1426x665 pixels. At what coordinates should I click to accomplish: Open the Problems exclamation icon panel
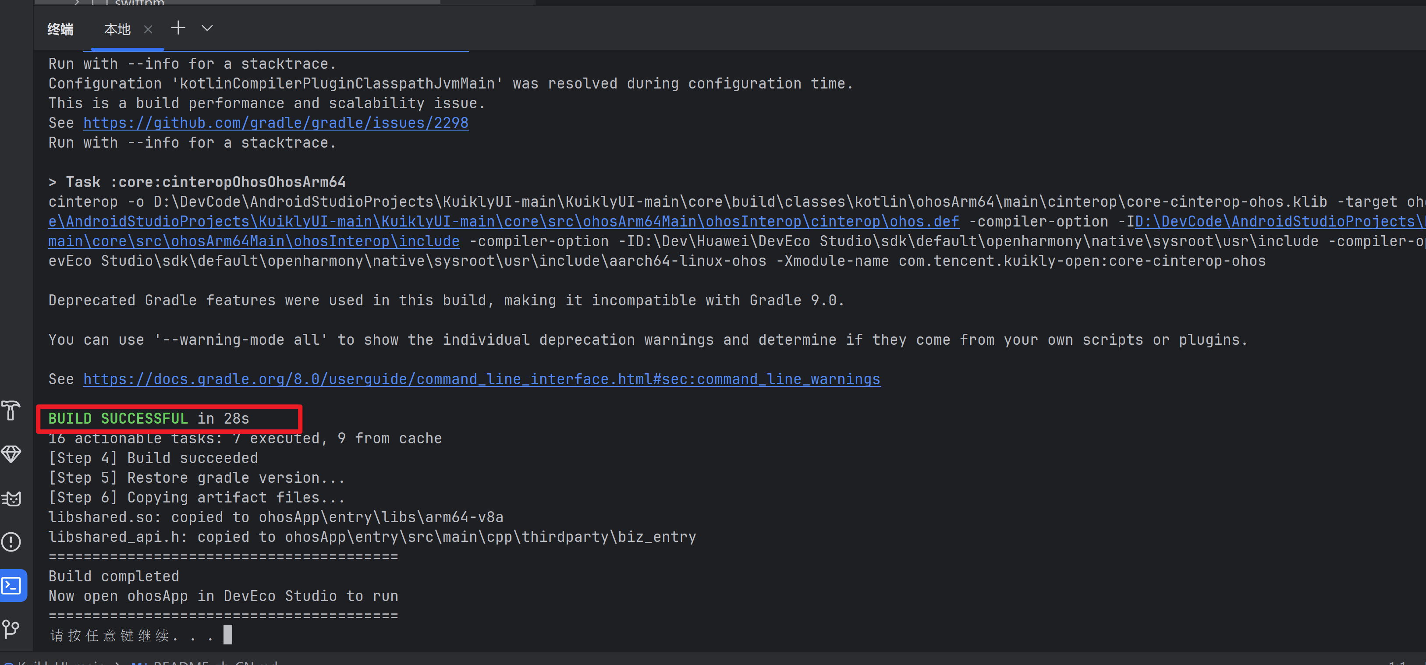pos(11,541)
